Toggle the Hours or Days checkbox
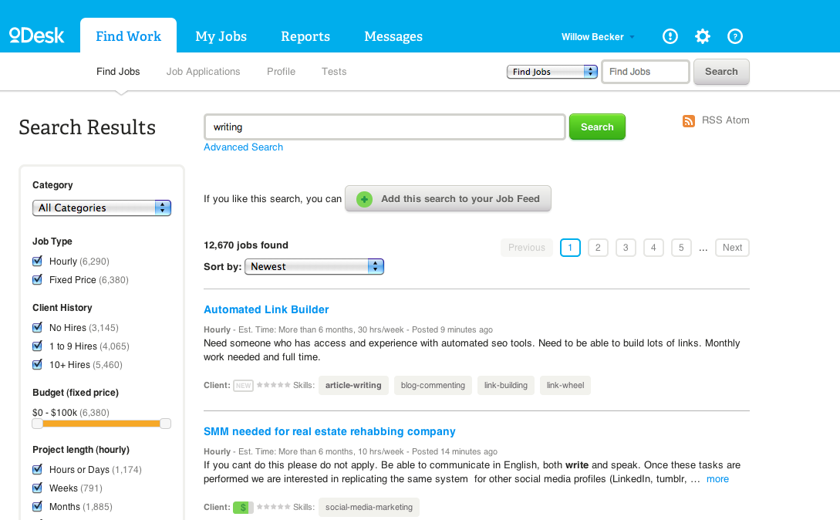Image resolution: width=840 pixels, height=520 pixels. point(38,469)
